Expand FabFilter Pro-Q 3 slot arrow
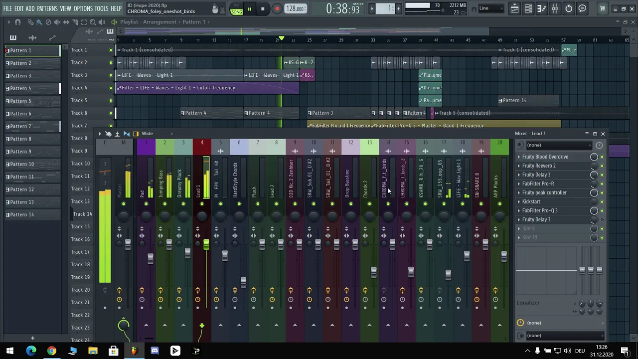The width and height of the screenshot is (638, 359). click(x=519, y=211)
